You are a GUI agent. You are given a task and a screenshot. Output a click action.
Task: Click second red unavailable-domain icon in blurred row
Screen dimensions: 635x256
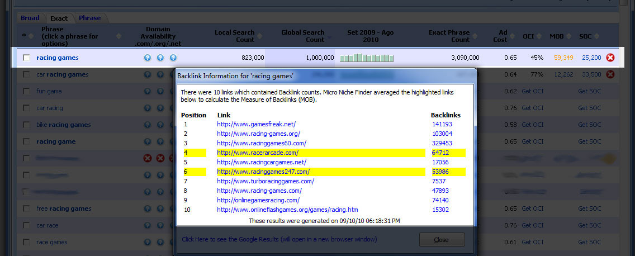pyautogui.click(x=160, y=158)
